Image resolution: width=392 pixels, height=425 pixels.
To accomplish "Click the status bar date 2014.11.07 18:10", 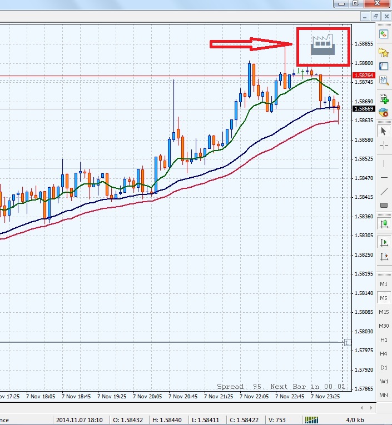I will pyautogui.click(x=79, y=420).
